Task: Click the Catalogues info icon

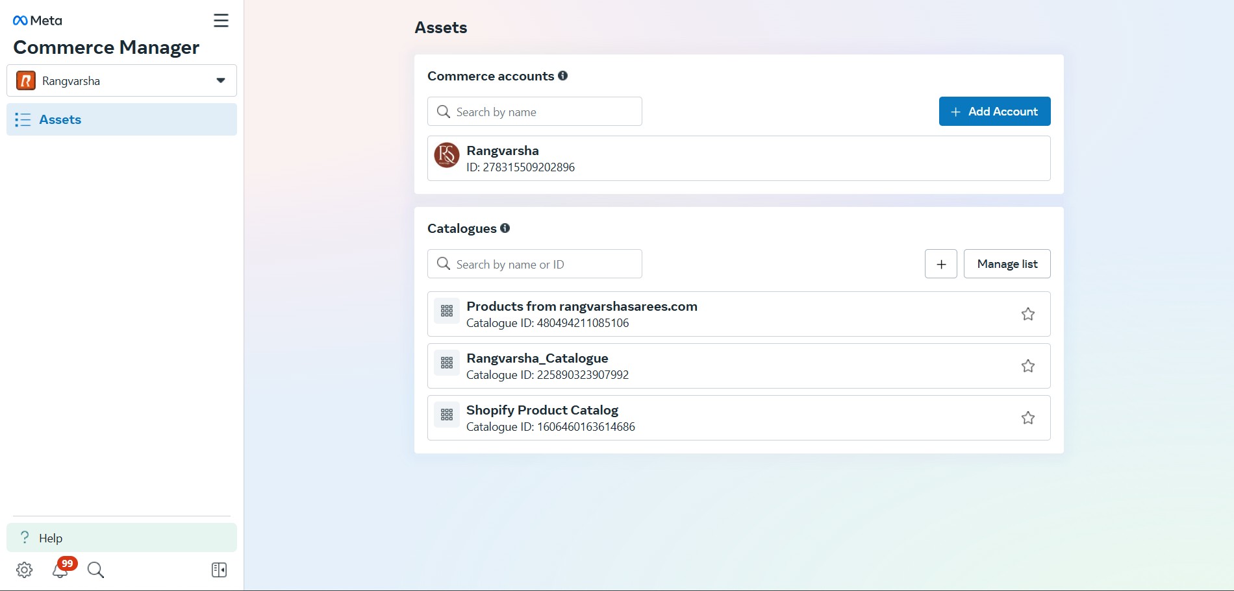Action: pyautogui.click(x=505, y=228)
